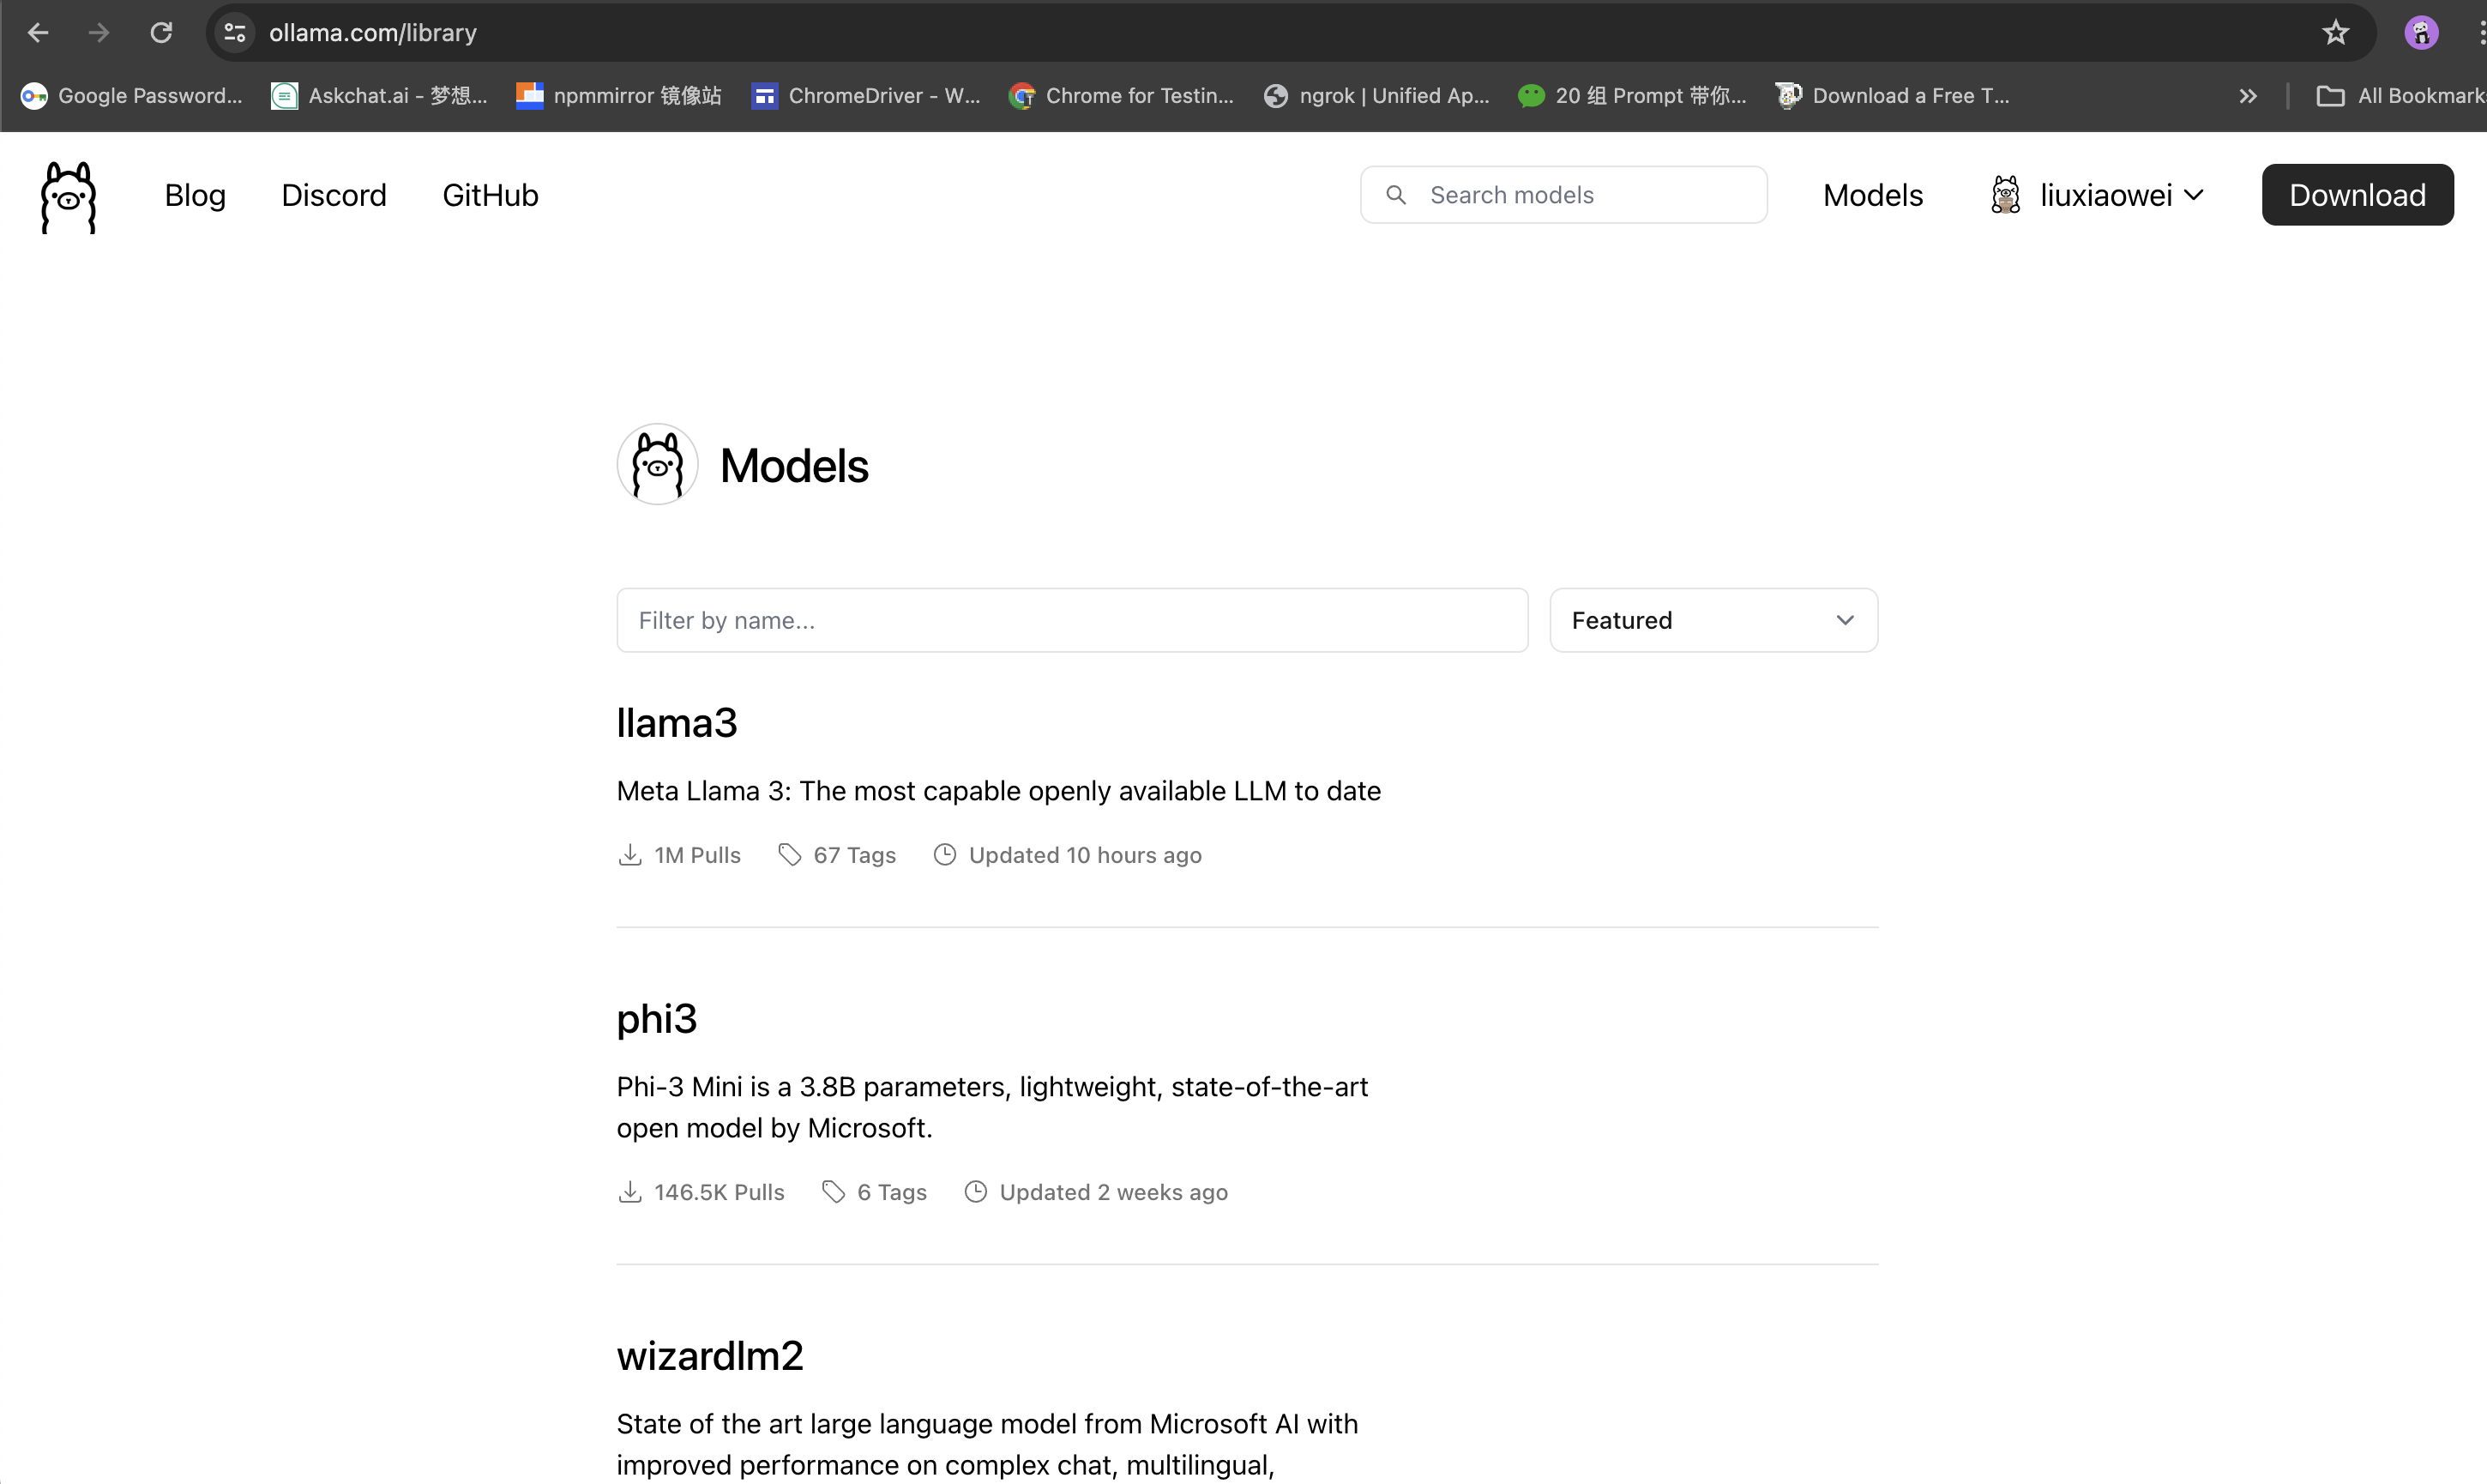Click the download icon next to 1M Pulls
The width and height of the screenshot is (2487, 1484).
(x=629, y=856)
